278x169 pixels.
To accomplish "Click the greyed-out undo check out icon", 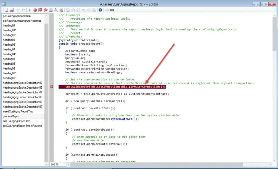I will (x=84, y=10).
